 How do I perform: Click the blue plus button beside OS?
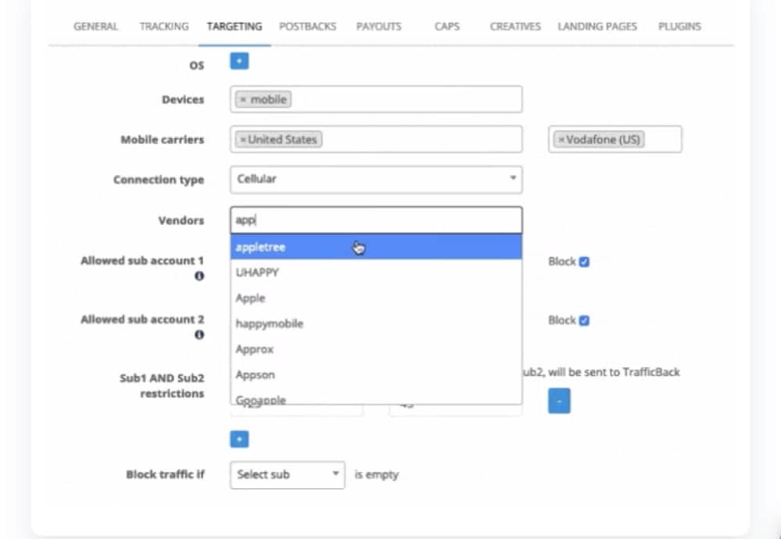click(239, 61)
